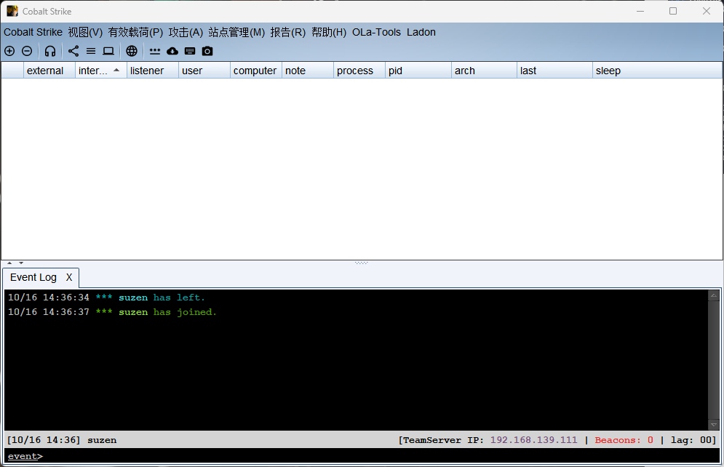Sort sessions by user column
Viewport: 724px width, 467px height.
tap(204, 71)
